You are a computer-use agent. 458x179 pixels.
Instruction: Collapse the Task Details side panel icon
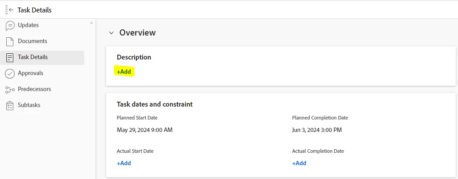pos(9,10)
